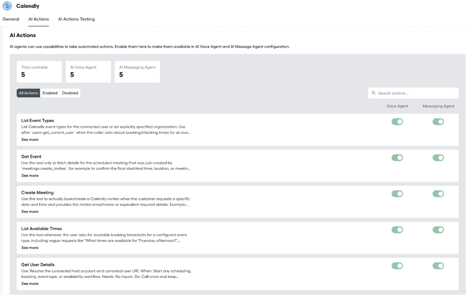Screen dimensions: 468x298
Task: Click the Create Meeting title
Action: (37, 193)
